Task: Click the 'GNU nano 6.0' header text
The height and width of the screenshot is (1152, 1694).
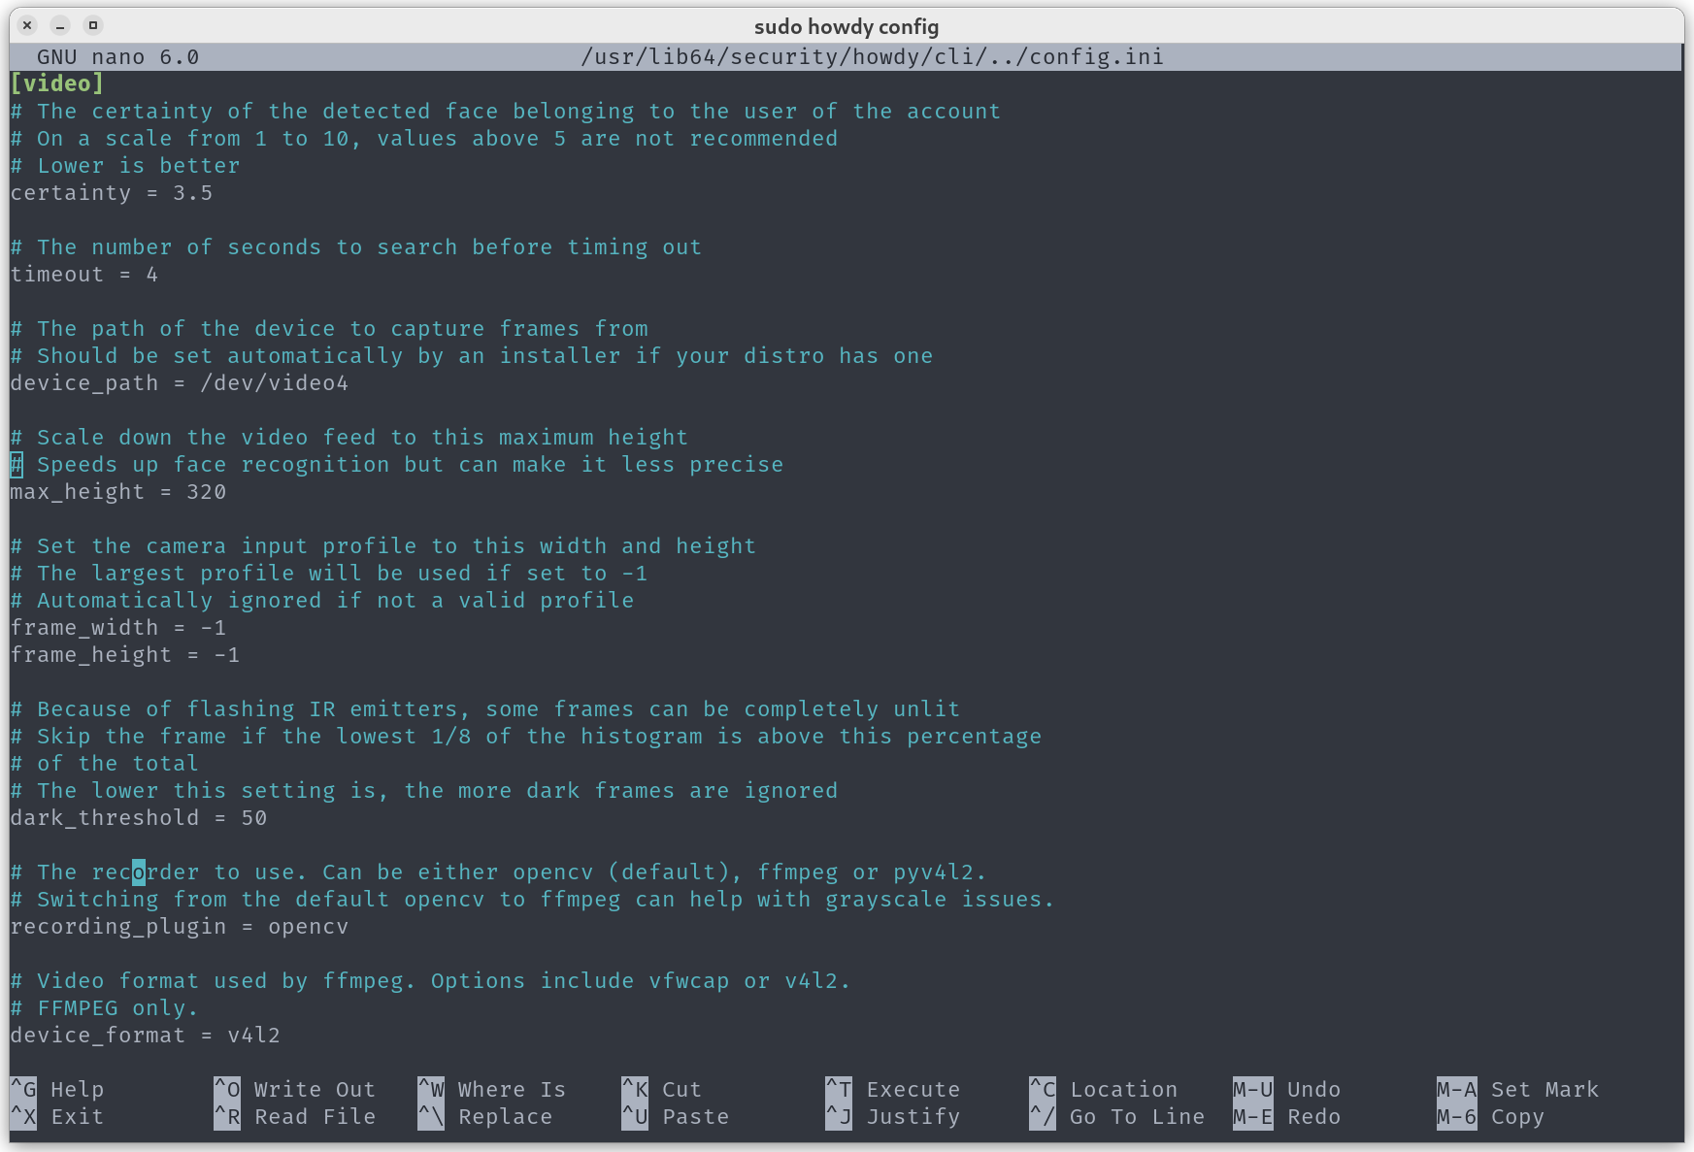Action: coord(117,57)
